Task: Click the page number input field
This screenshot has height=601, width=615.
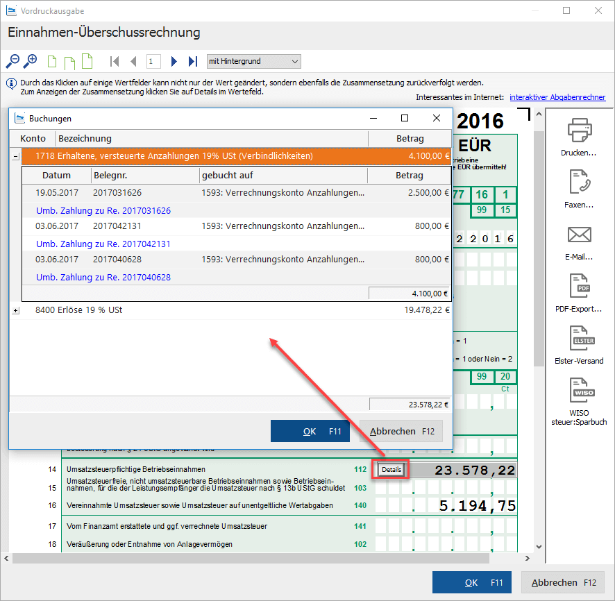Action: pyautogui.click(x=153, y=62)
